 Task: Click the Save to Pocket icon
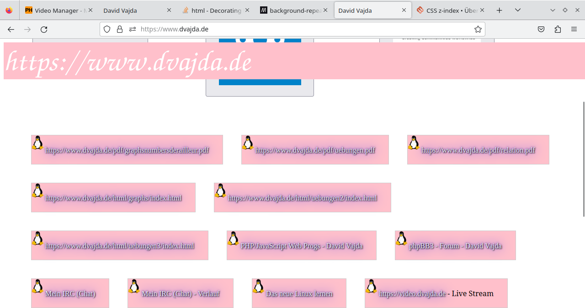(x=541, y=29)
